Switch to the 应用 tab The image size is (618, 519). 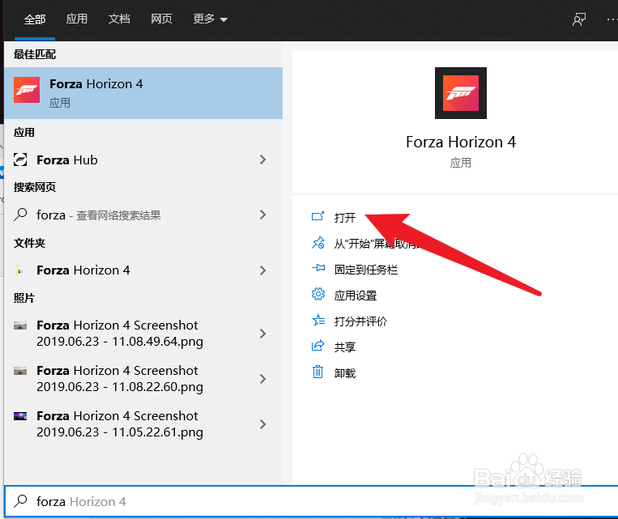point(76,19)
